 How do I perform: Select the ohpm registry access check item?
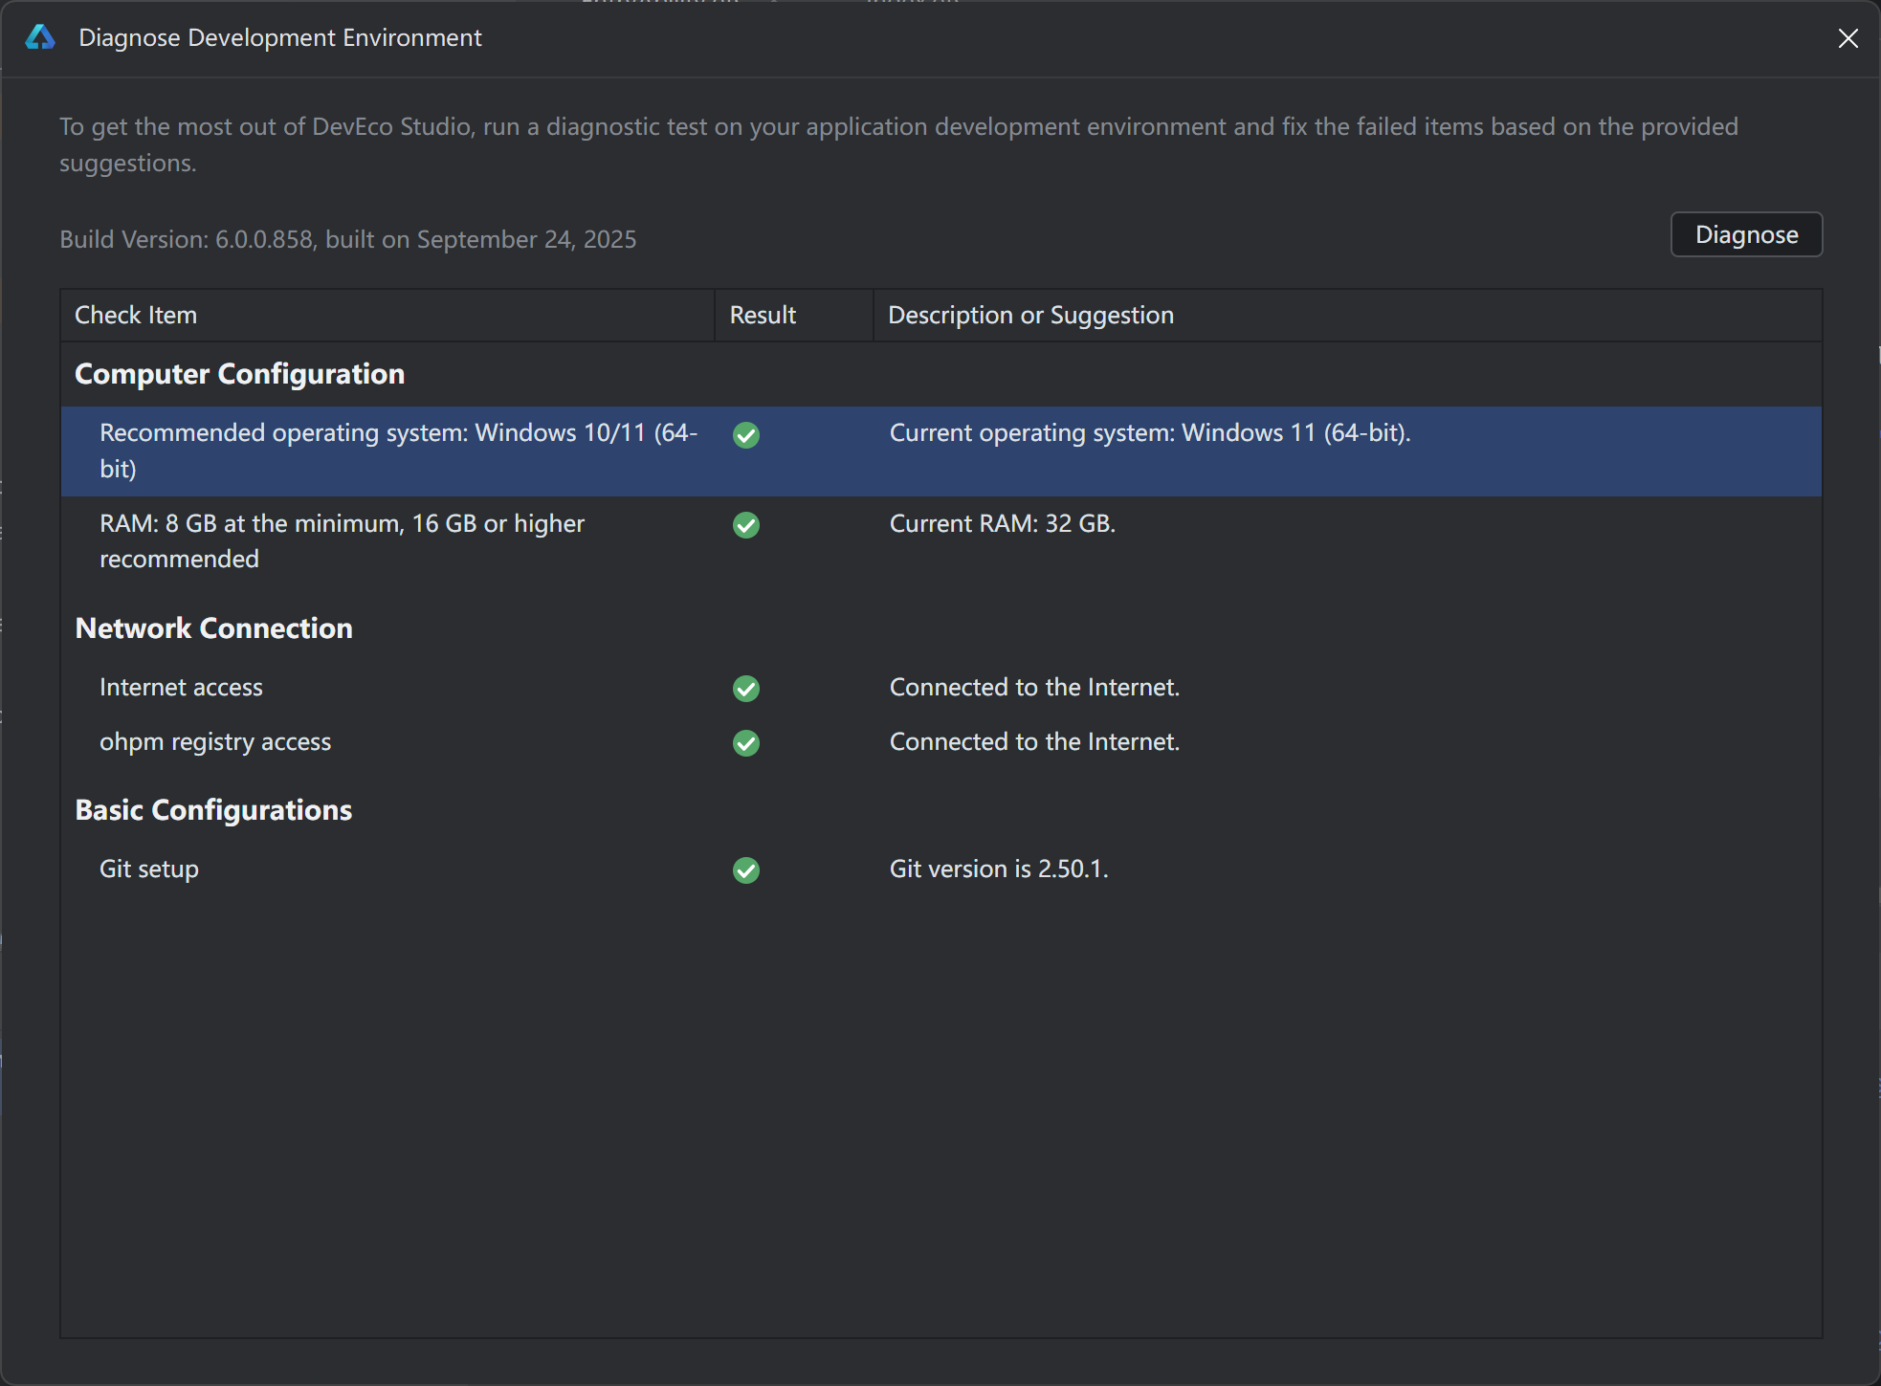pyautogui.click(x=215, y=742)
